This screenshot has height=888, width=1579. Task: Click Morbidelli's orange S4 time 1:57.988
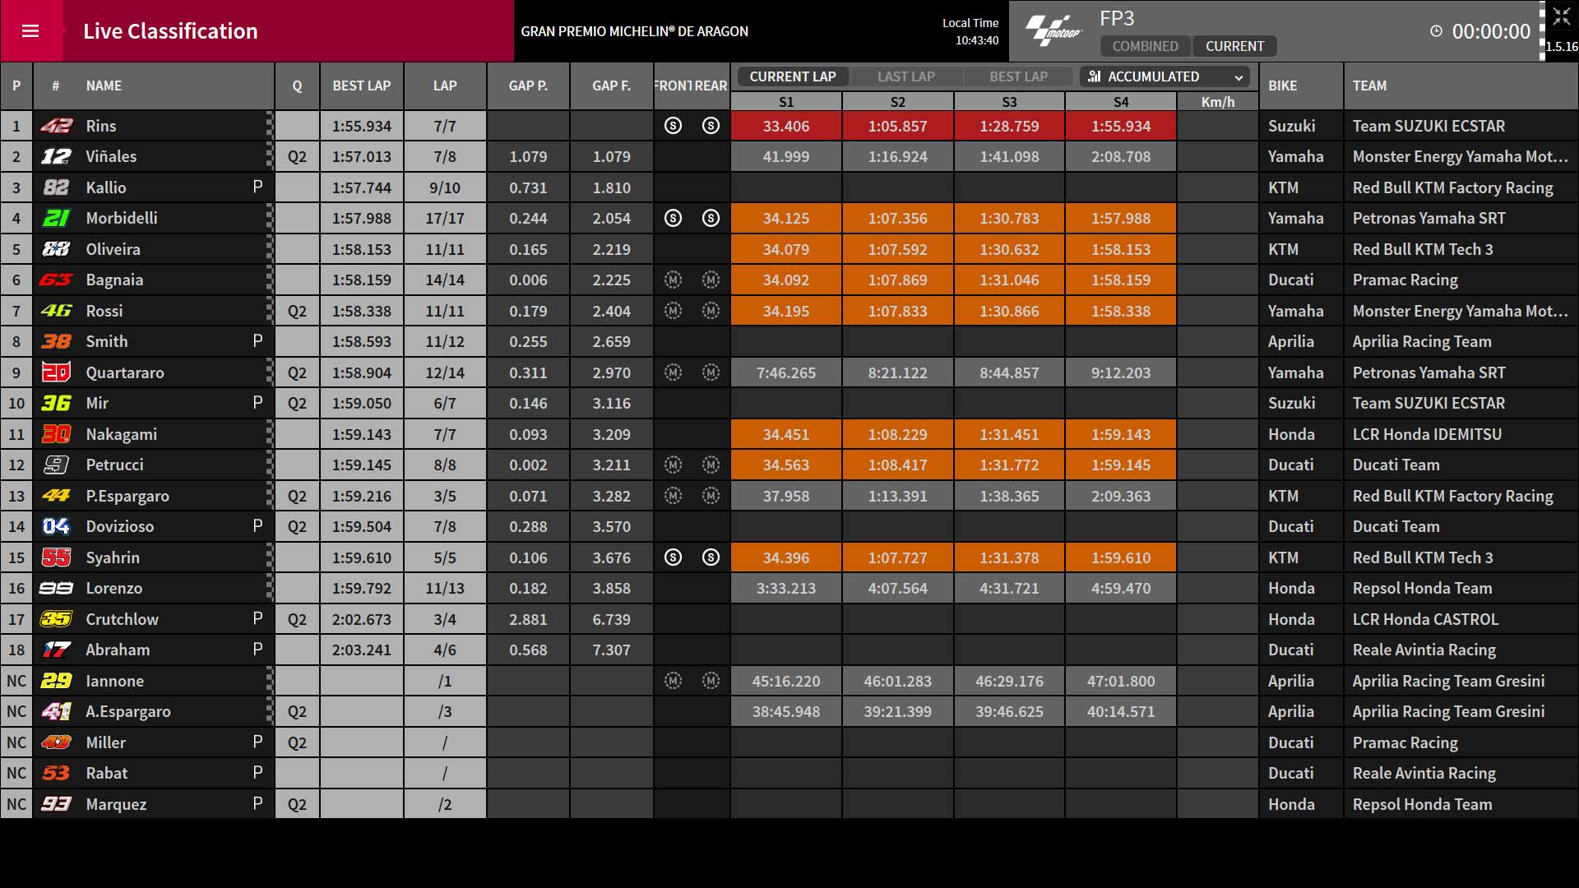click(1121, 218)
